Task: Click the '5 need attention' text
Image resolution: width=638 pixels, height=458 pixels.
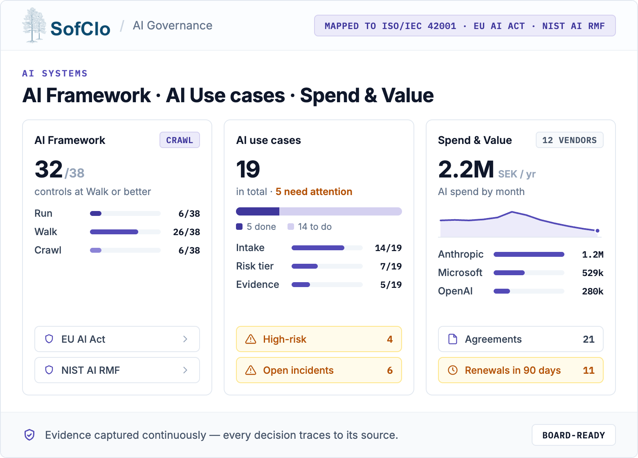Action: 314,192
